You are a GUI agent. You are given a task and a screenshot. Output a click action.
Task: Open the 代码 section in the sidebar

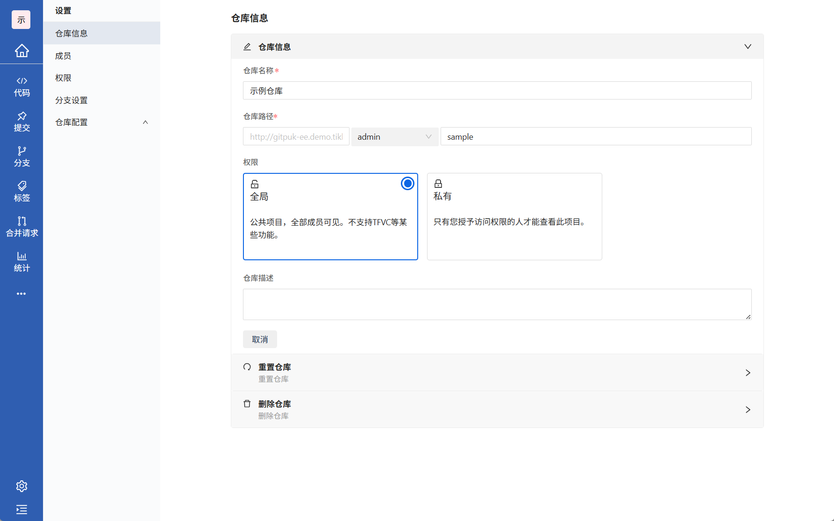(21, 86)
